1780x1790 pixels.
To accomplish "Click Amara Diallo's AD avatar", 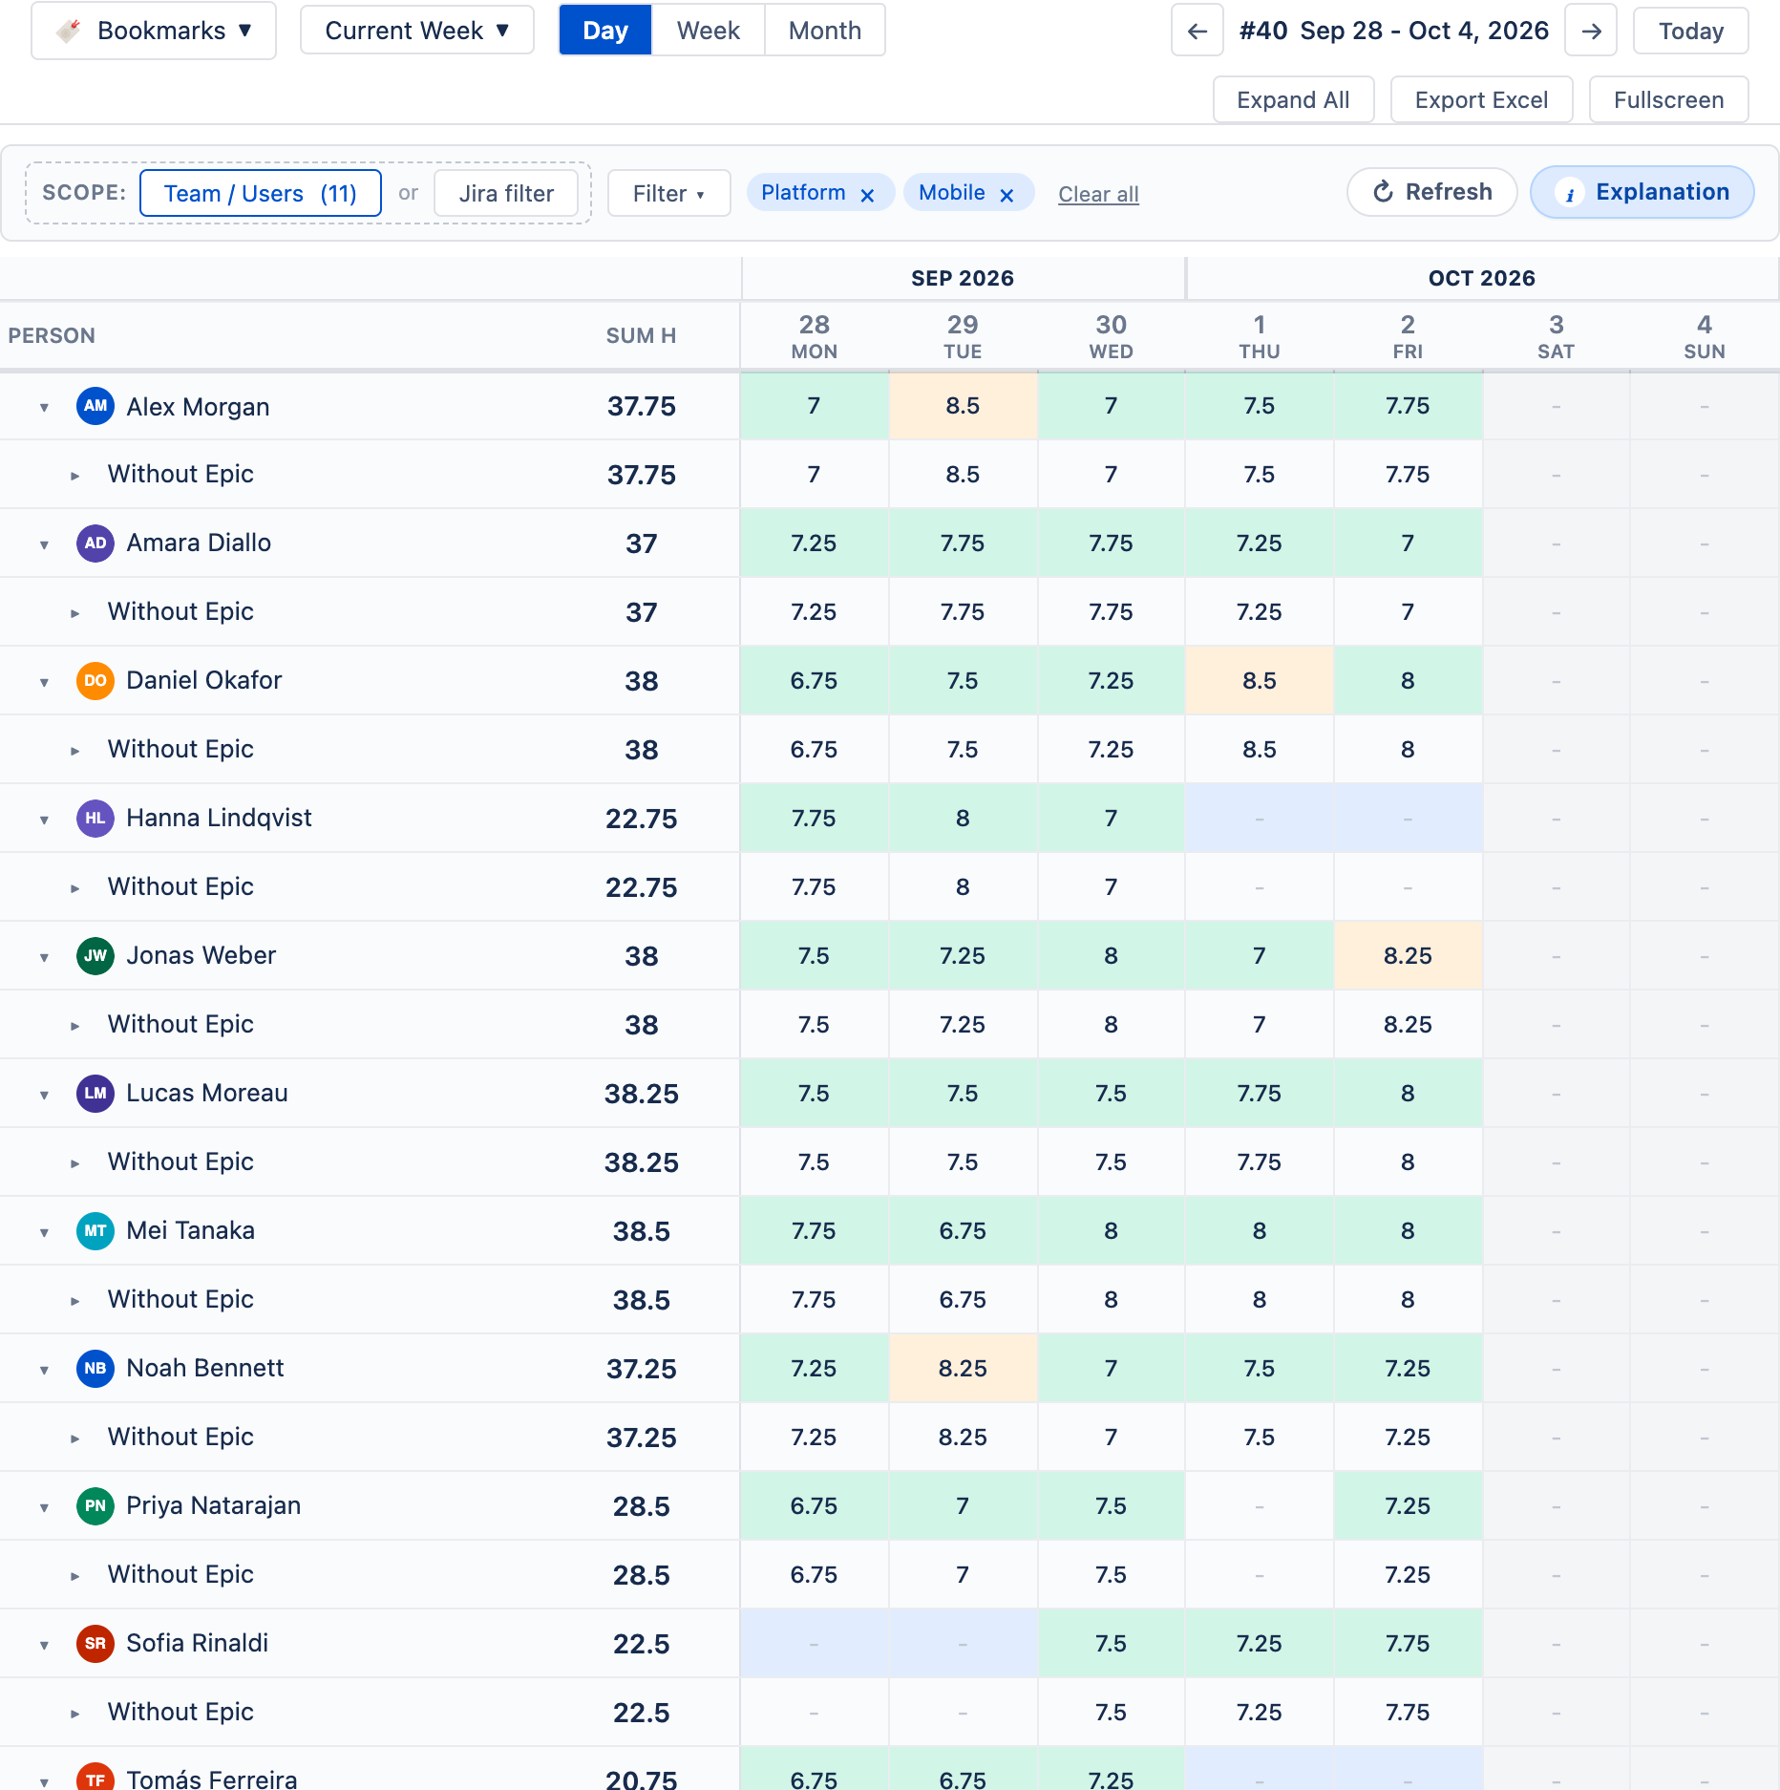I will pos(95,543).
